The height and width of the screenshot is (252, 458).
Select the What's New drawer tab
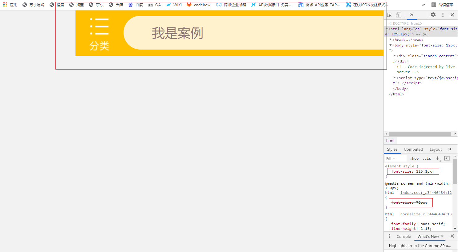pyautogui.click(x=428, y=237)
